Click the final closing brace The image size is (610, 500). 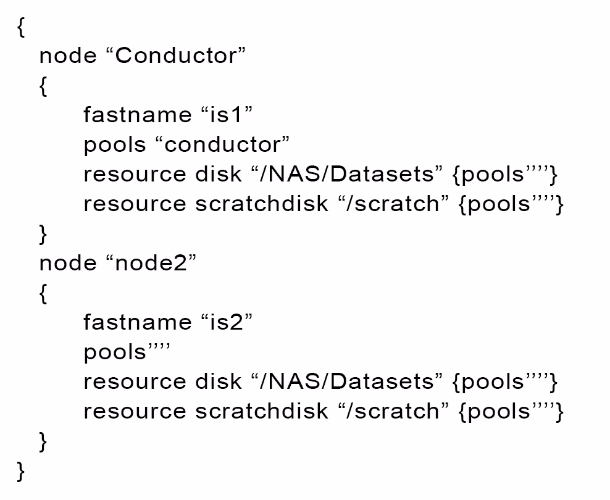[21, 471]
